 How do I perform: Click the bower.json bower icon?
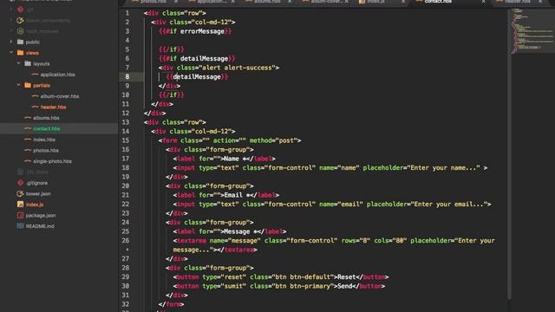coord(21,193)
